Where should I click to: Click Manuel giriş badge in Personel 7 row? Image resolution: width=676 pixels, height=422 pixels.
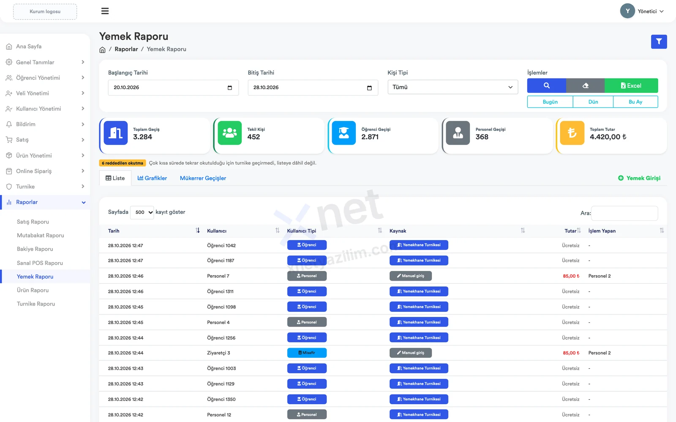[411, 276]
